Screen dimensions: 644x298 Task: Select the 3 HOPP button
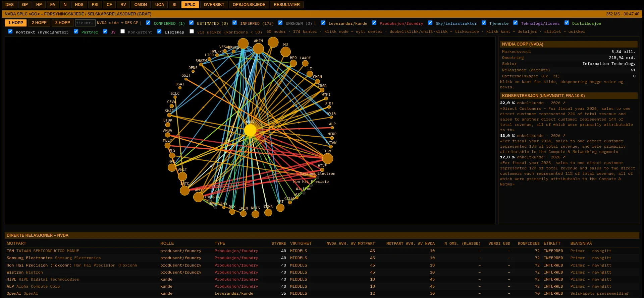[x=63, y=23]
